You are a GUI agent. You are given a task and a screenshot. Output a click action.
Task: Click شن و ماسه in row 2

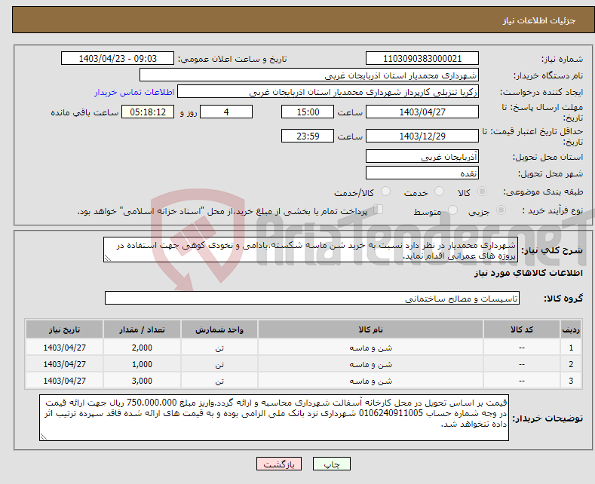[370, 365]
